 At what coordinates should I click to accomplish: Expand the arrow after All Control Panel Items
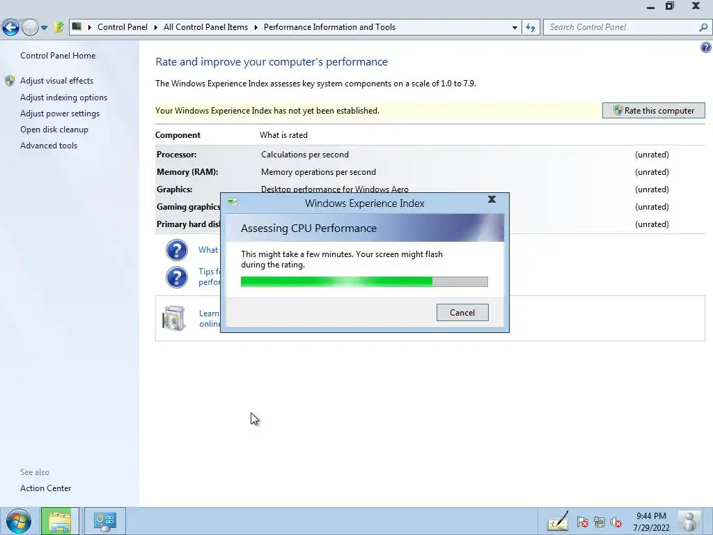tap(256, 27)
